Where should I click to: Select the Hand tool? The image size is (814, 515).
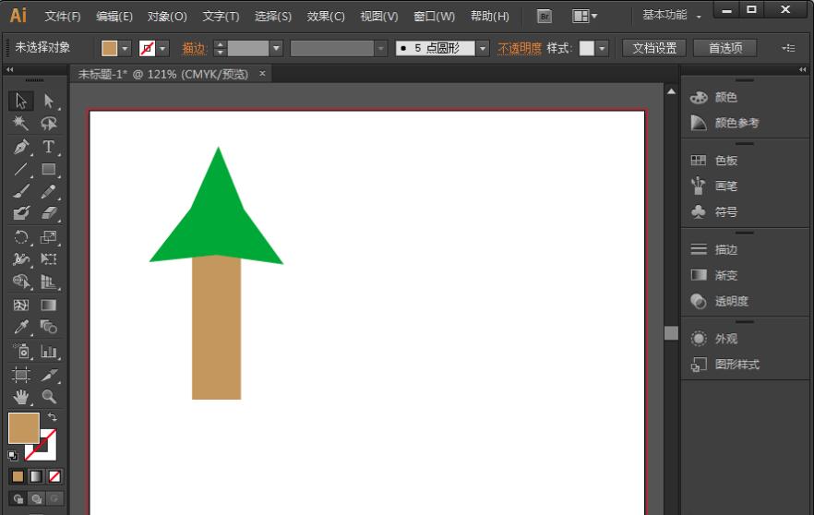tap(21, 397)
